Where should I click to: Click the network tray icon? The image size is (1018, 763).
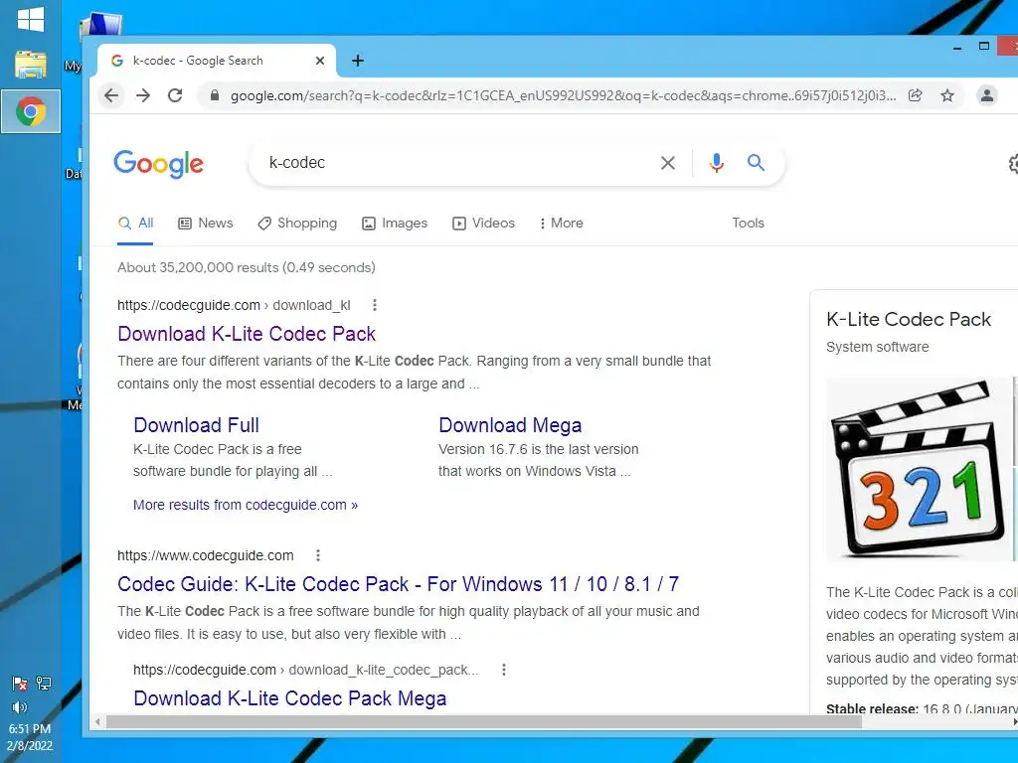pyautogui.click(x=44, y=683)
